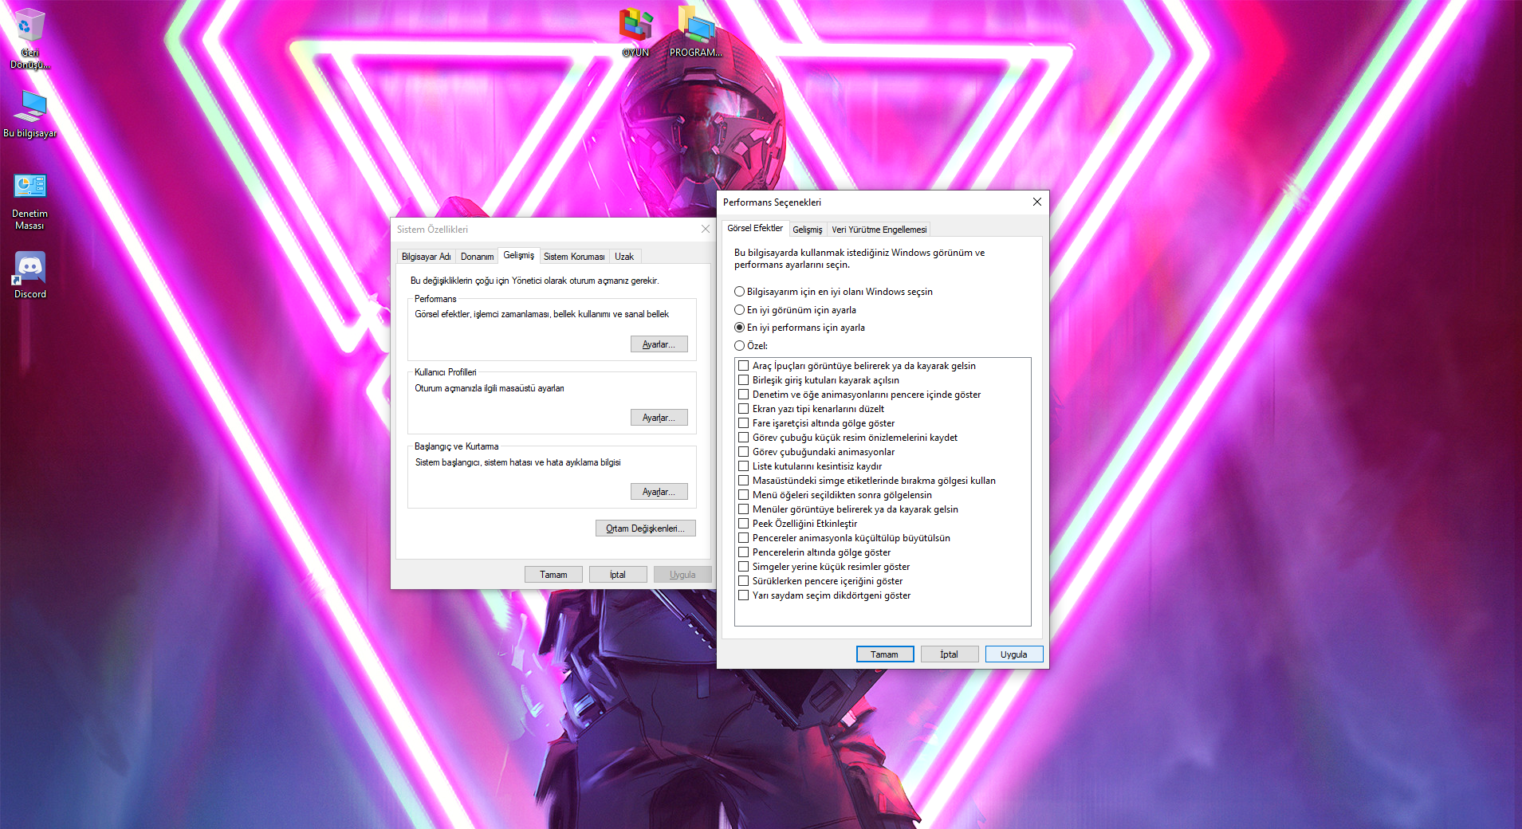Screen dimensions: 1522x829
Task: Check 'Görev çubuğu küçük resim önizlemelerini kaydet'
Action: click(743, 438)
